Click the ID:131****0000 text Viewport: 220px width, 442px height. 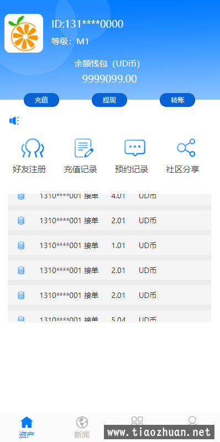click(87, 24)
